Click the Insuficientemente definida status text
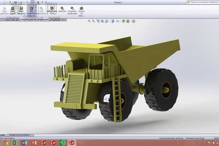This screenshot has height=146, width=219. (x=171, y=138)
